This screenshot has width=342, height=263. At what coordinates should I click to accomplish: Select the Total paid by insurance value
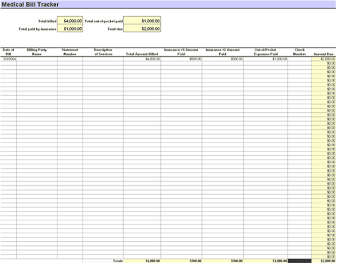click(x=70, y=29)
